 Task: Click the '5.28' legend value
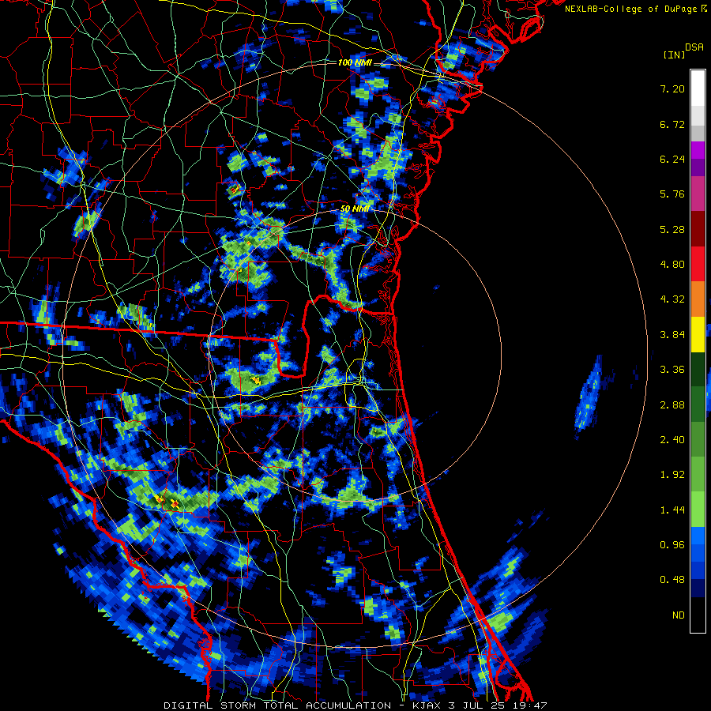672,229
